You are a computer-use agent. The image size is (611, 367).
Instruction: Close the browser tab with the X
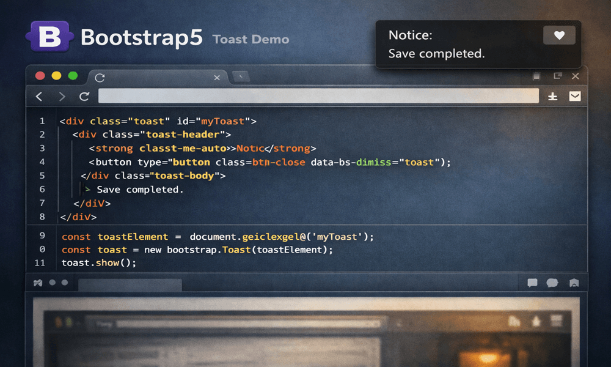pyautogui.click(x=217, y=78)
